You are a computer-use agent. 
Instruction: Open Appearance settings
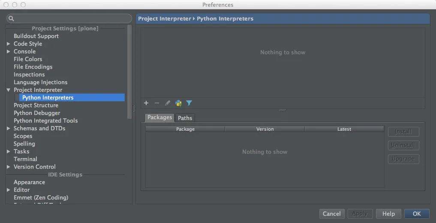(x=29, y=182)
